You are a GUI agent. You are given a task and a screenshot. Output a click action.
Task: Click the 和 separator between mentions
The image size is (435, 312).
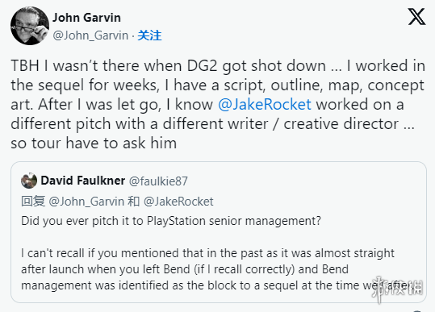tap(134, 202)
